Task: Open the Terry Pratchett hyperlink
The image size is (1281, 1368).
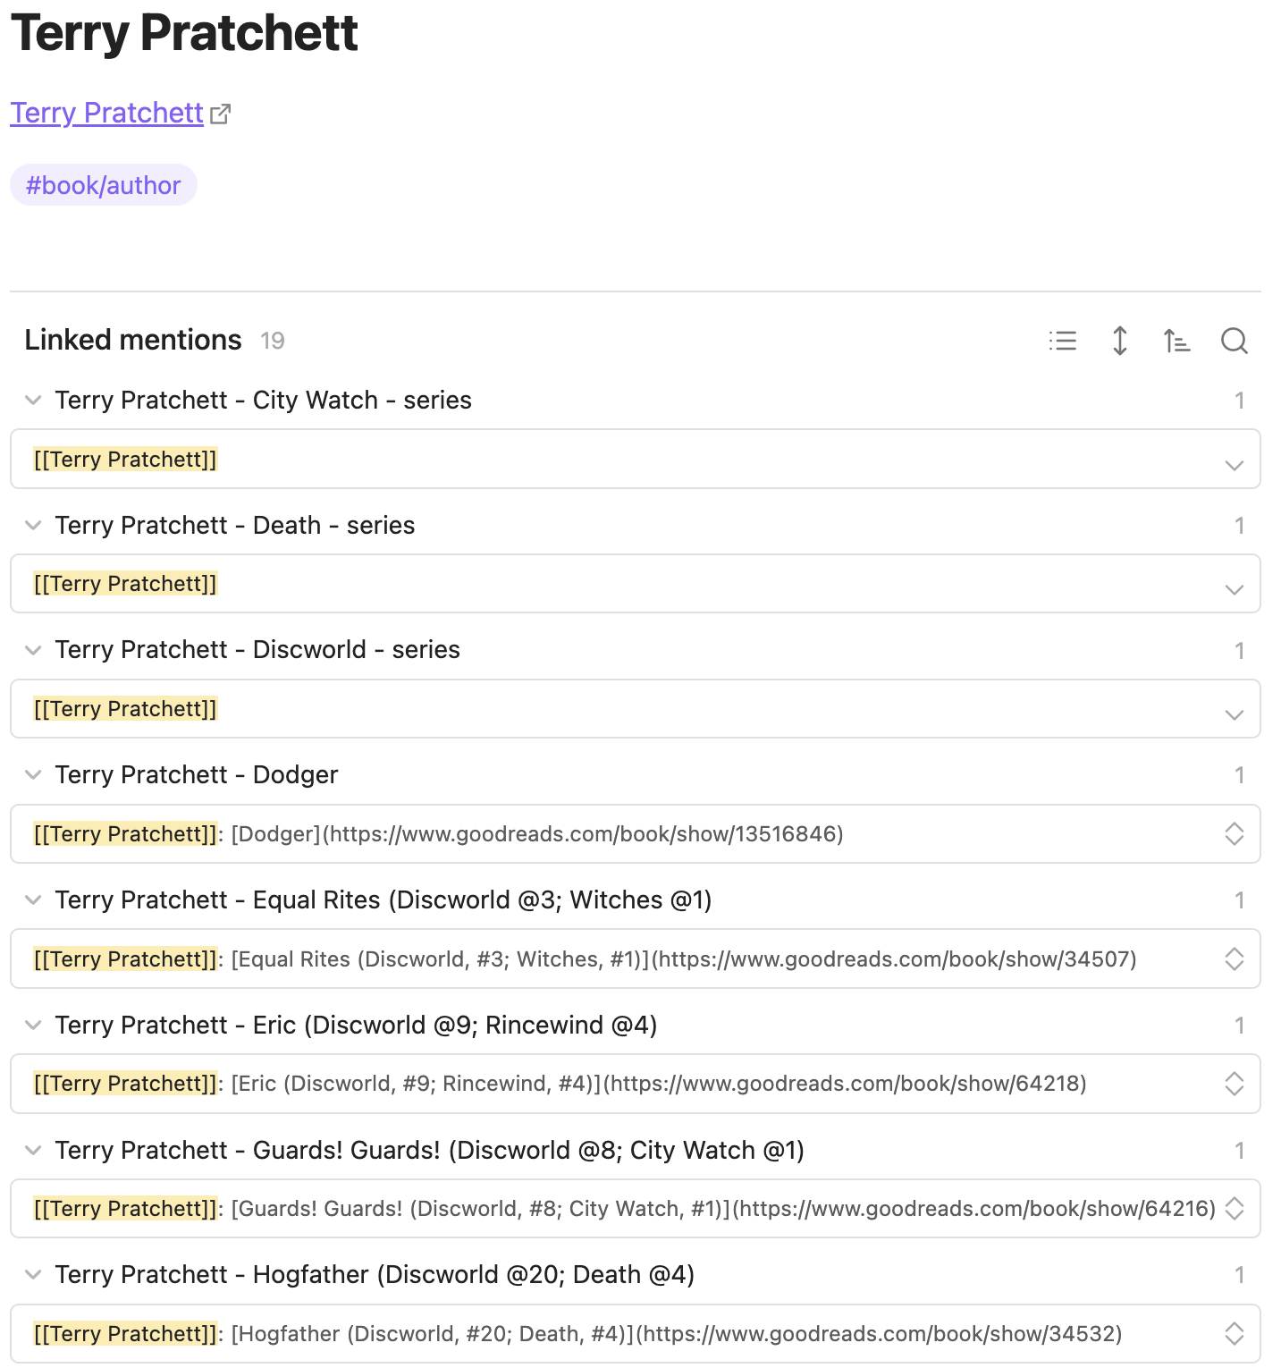Action: point(106,113)
